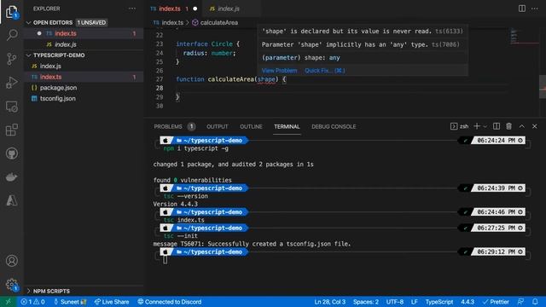
Task: Click Quick Fix link in hover
Action: pyautogui.click(x=324, y=71)
